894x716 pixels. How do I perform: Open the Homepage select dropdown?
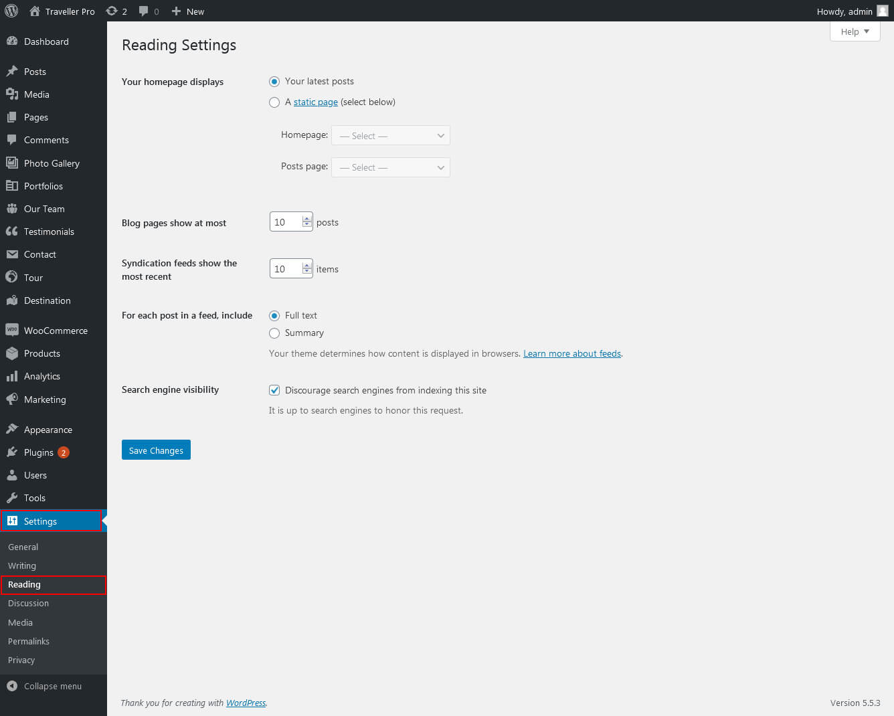click(391, 136)
